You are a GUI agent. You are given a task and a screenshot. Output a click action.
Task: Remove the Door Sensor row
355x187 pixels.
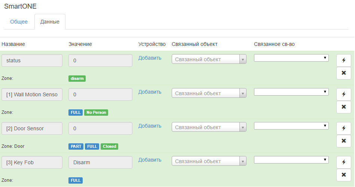(x=343, y=141)
